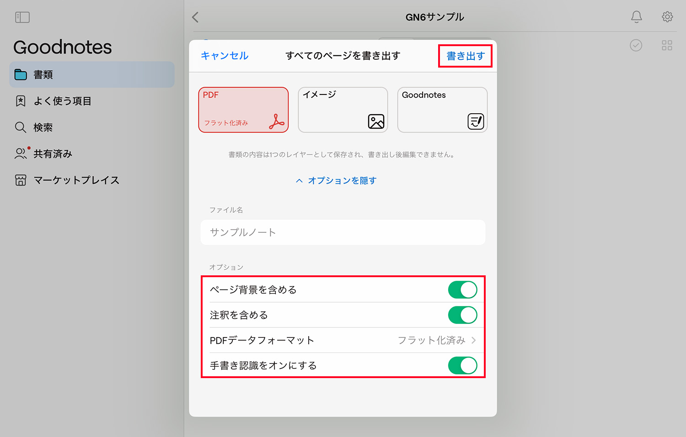Image resolution: width=686 pixels, height=437 pixels.
Task: Switch to grid view icon
Action: [667, 45]
